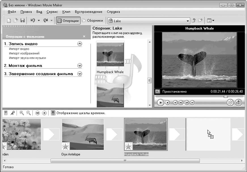Switch to timeline view via Отображение шкалы времени
This screenshot has width=247, height=172.
coord(78,113)
